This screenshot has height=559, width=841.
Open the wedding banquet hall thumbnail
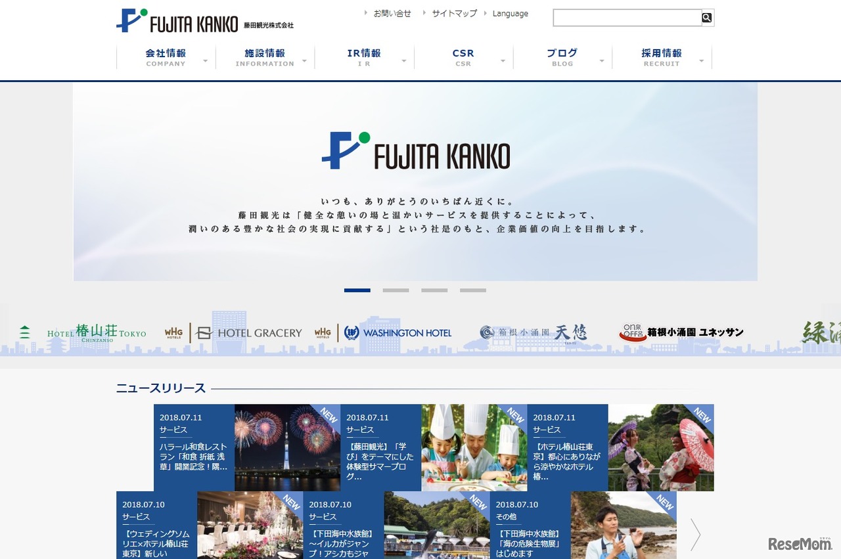pos(250,525)
